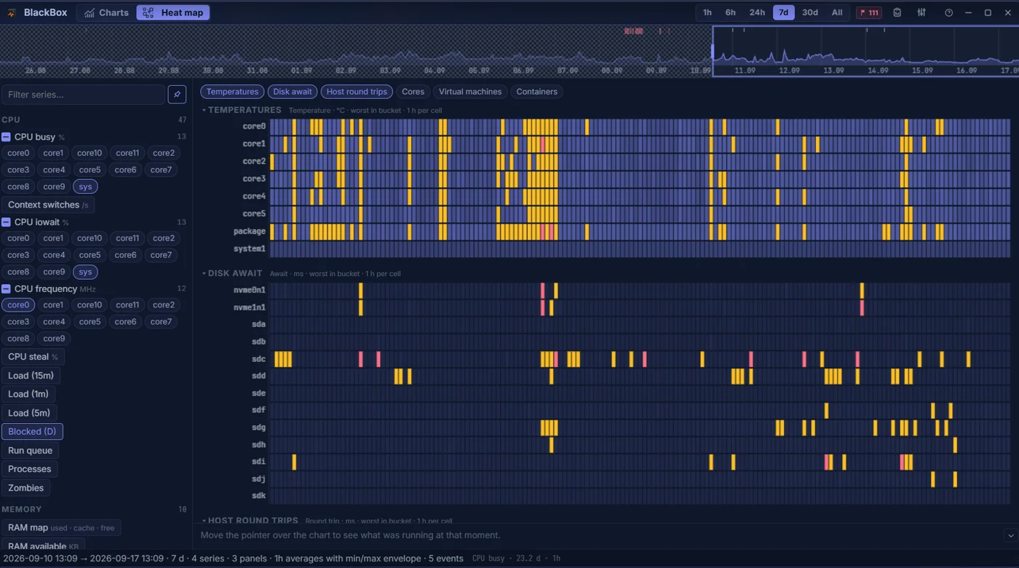Toggle the sys chip under CPU busy

click(85, 187)
